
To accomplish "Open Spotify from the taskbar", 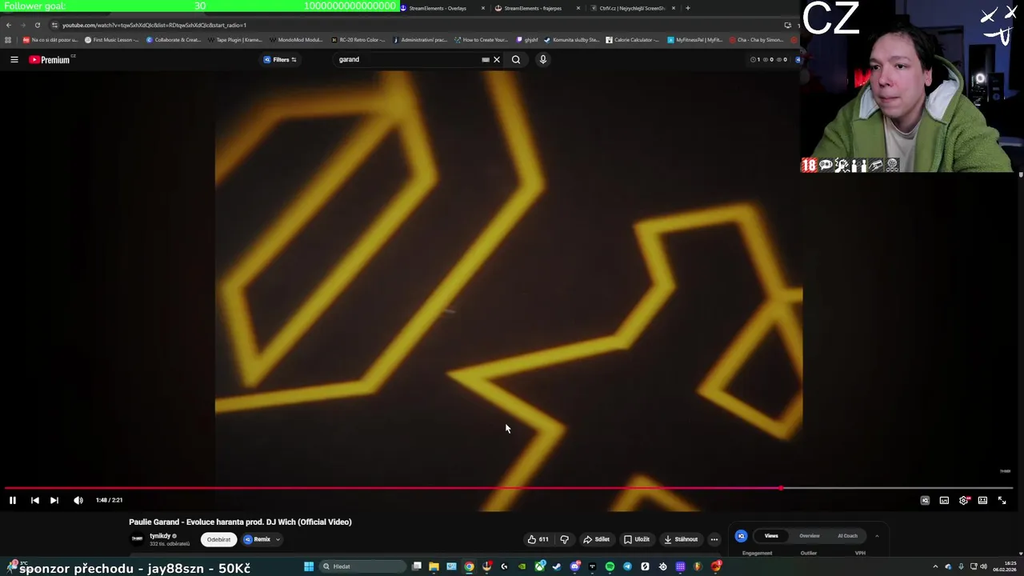I will (x=610, y=566).
